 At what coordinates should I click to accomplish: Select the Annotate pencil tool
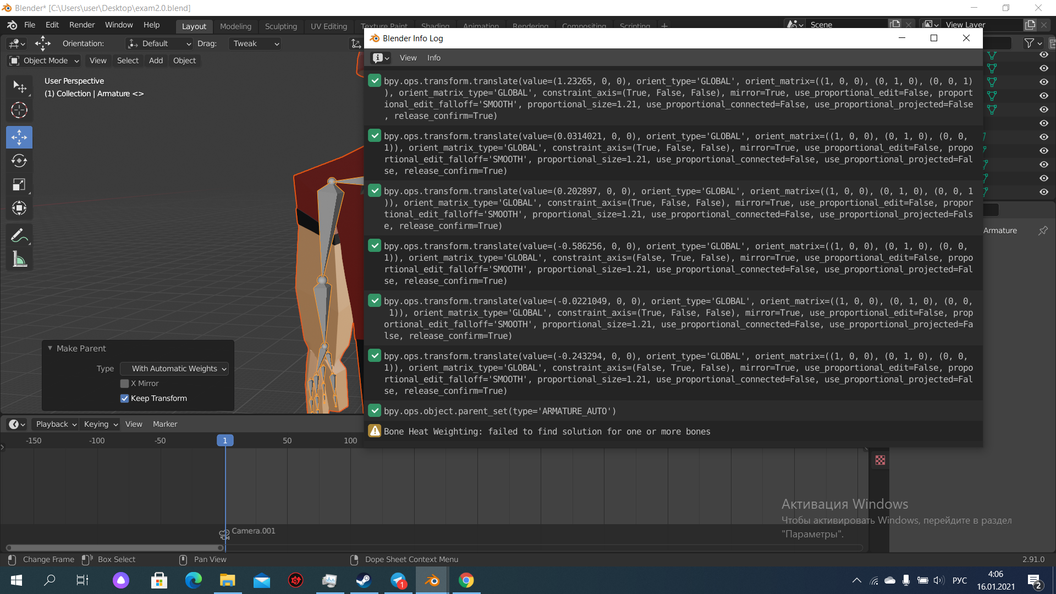point(19,236)
